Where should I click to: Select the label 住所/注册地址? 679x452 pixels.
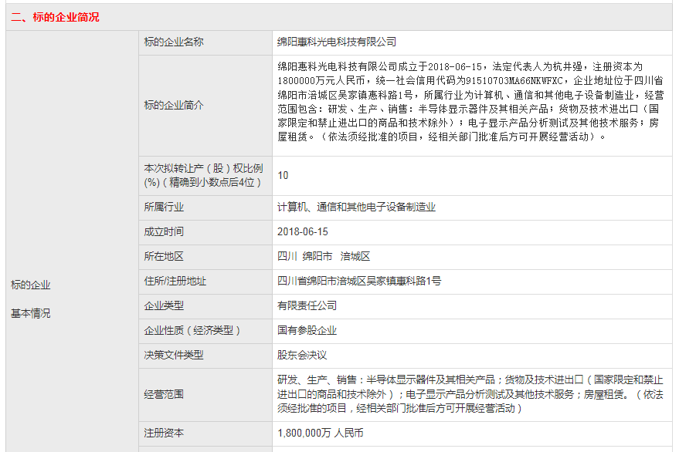pyautogui.click(x=175, y=281)
